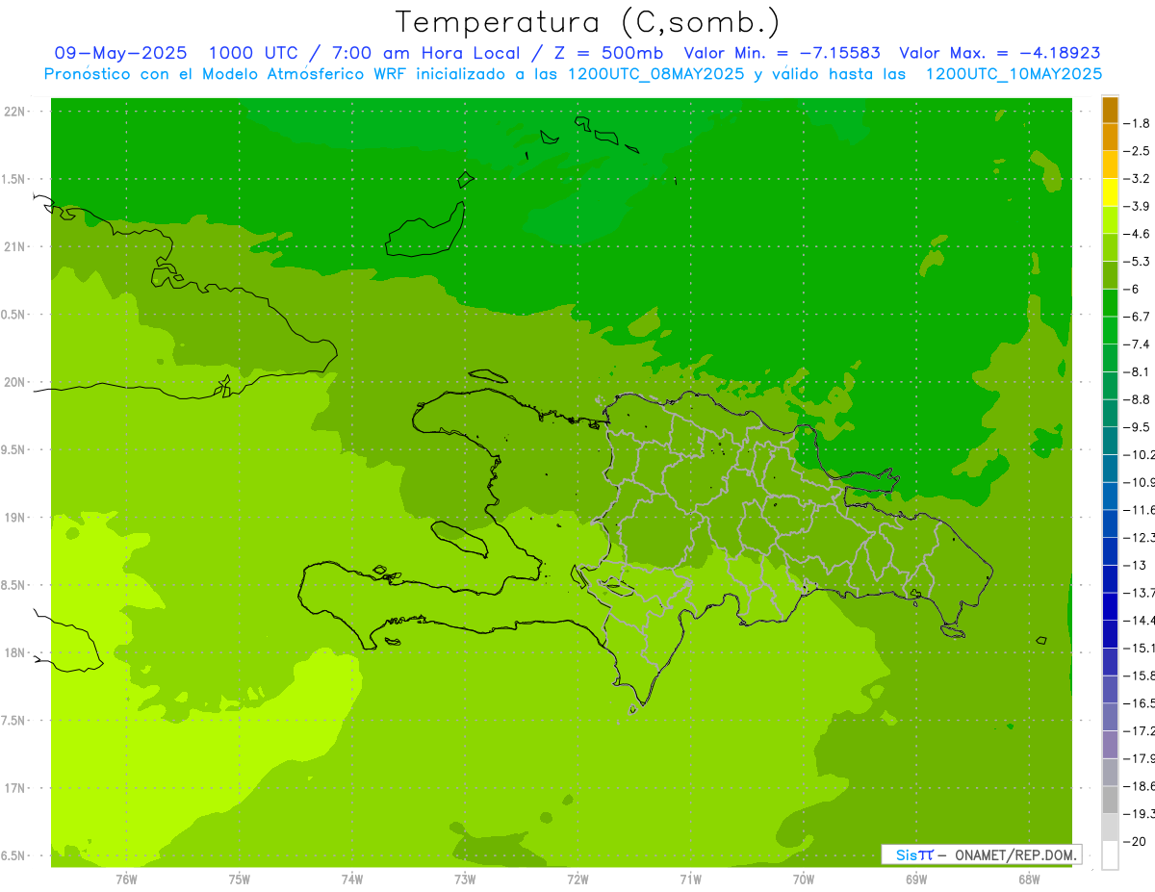Click the '-8.1' colorbar label
1155x892 pixels.
1137,371
